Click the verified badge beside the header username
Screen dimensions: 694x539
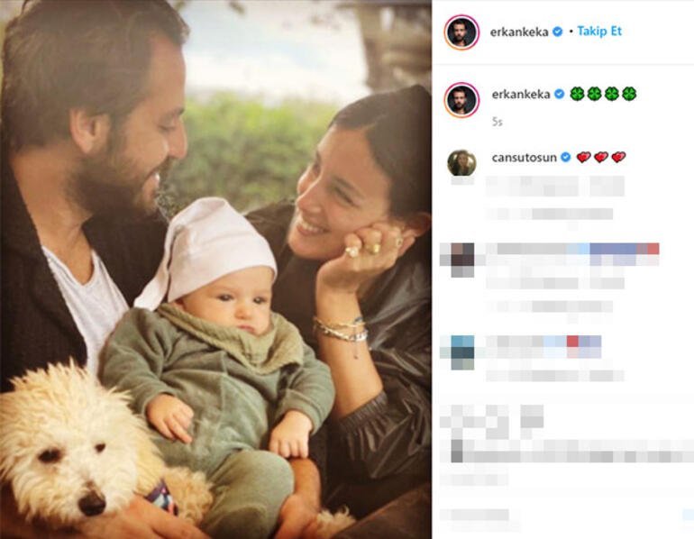(558, 32)
